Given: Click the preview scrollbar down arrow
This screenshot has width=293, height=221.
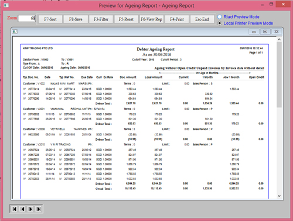Looking at the screenshot, I should (279, 196).
